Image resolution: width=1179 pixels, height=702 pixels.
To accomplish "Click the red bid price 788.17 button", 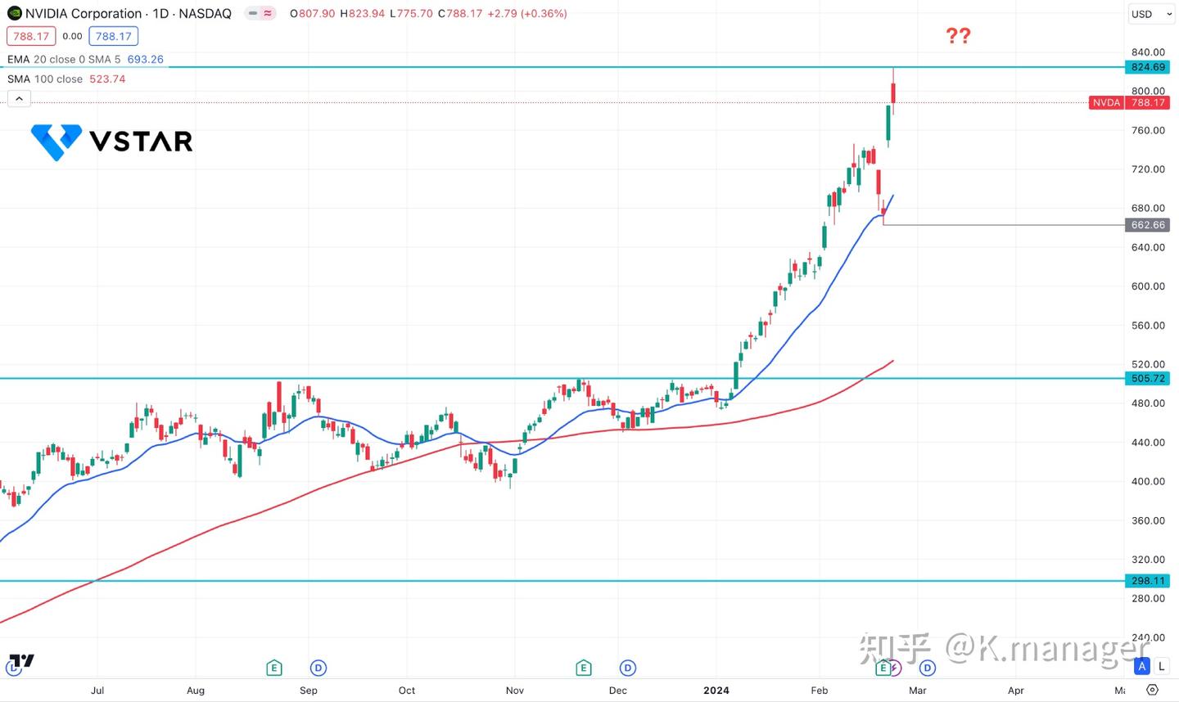I will point(30,36).
